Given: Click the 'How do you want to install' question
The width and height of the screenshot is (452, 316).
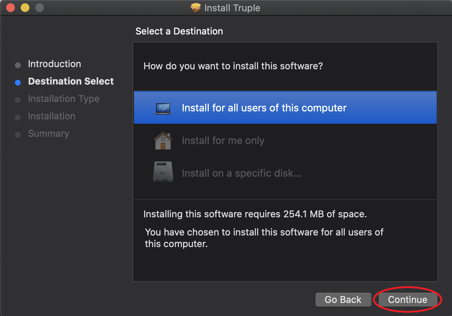Looking at the screenshot, I should coord(233,66).
